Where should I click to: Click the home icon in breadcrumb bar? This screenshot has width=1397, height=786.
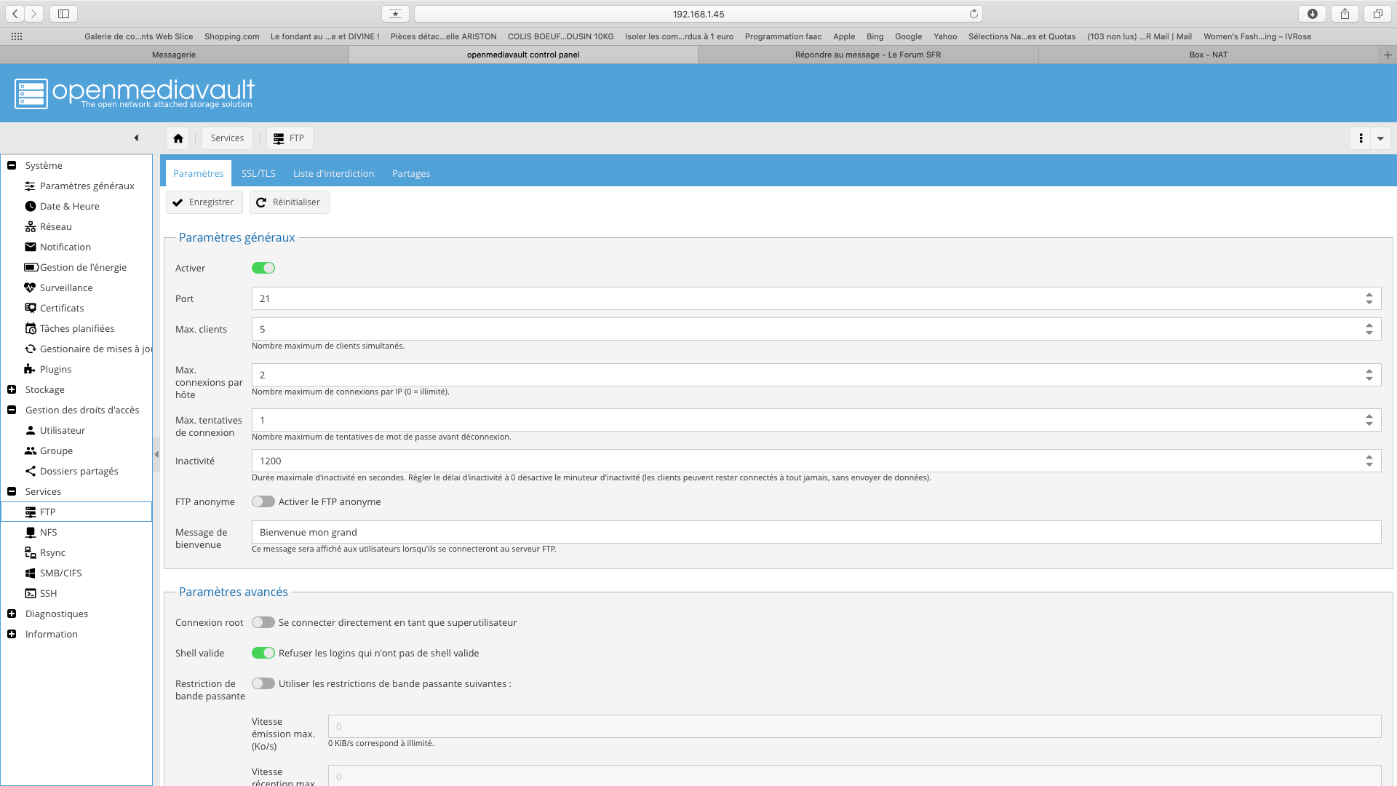pyautogui.click(x=178, y=138)
